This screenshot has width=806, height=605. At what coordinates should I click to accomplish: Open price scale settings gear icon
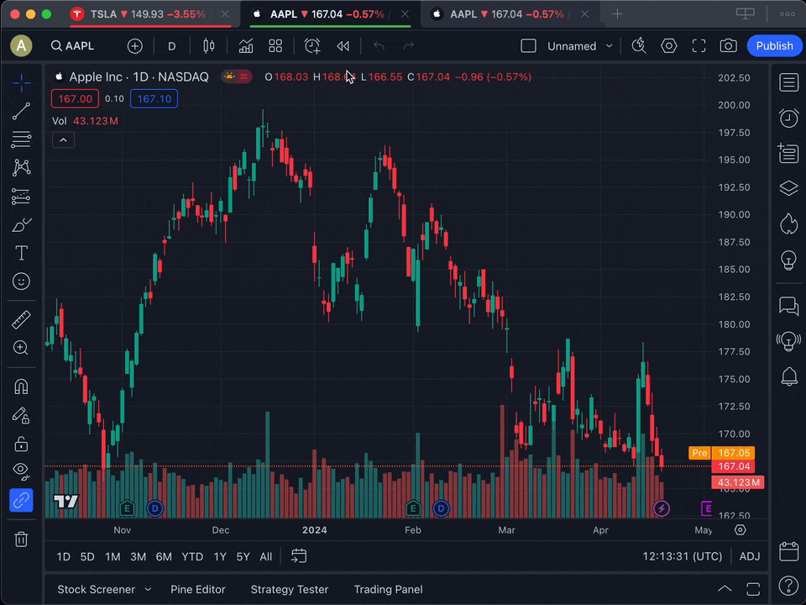click(741, 530)
